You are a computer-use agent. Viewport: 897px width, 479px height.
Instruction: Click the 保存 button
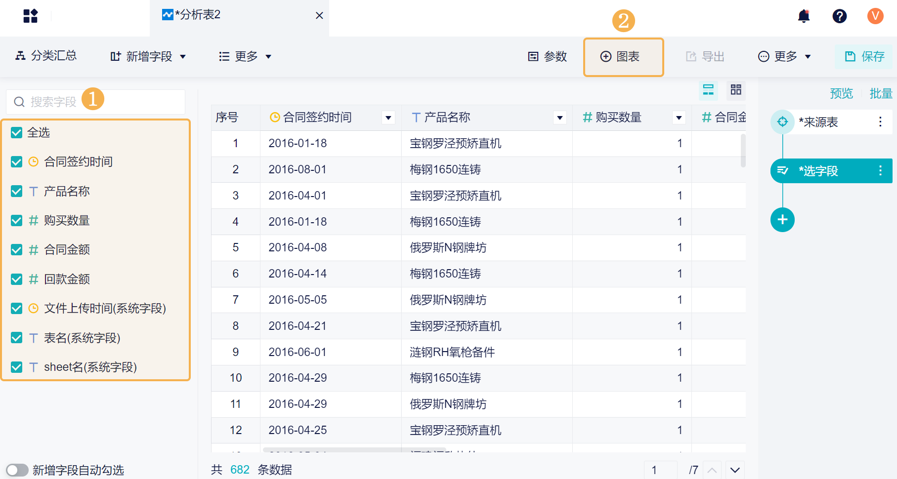click(864, 57)
